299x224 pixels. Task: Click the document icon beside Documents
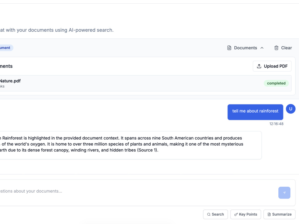pyautogui.click(x=229, y=48)
